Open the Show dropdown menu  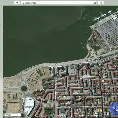13,115
